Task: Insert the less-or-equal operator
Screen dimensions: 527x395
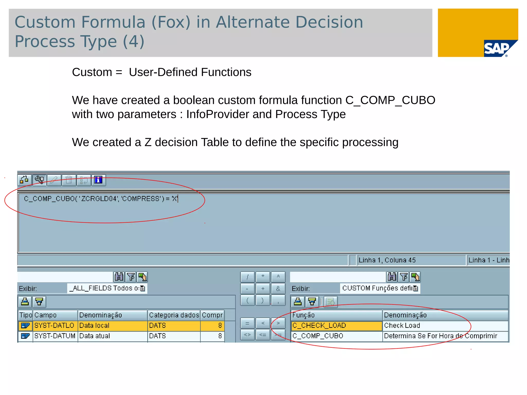Action: [263, 335]
